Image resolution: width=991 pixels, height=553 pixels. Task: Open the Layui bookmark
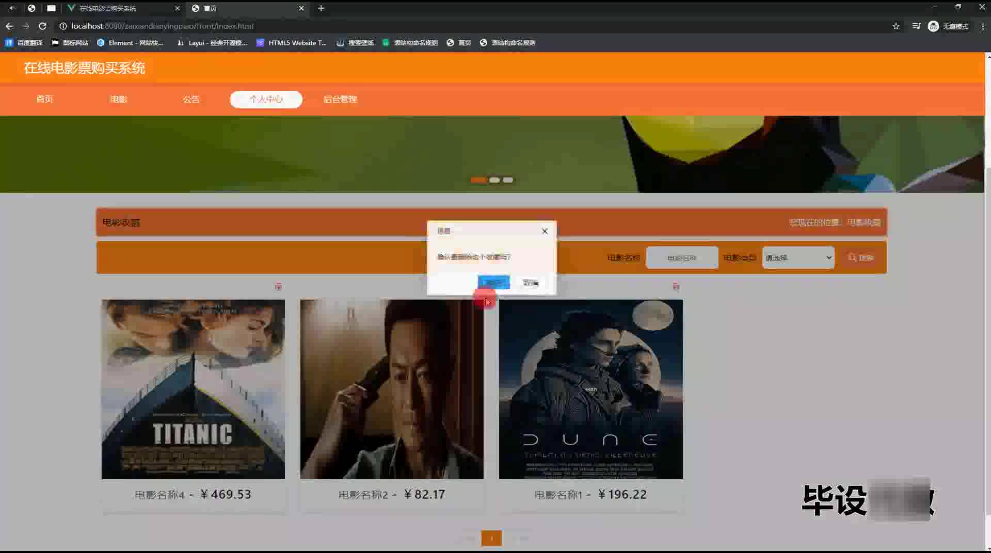[x=212, y=43]
